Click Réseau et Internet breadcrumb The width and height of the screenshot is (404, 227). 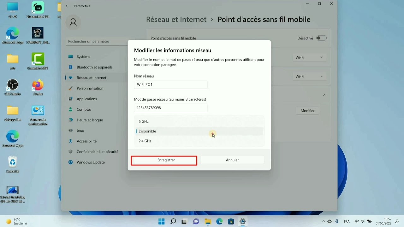click(x=176, y=20)
